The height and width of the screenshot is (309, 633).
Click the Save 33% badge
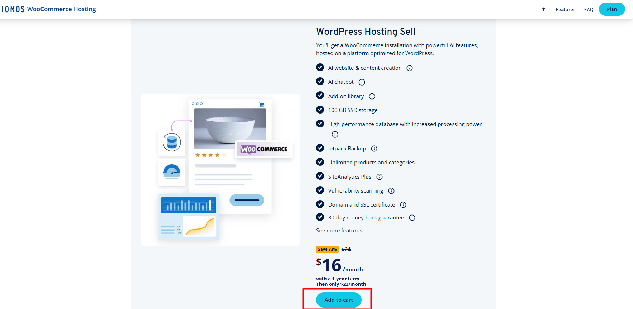tap(327, 249)
